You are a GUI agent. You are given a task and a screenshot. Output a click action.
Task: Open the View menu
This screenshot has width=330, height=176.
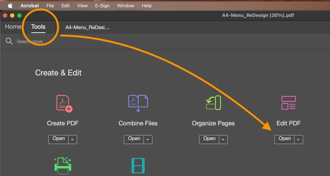pos(82,6)
